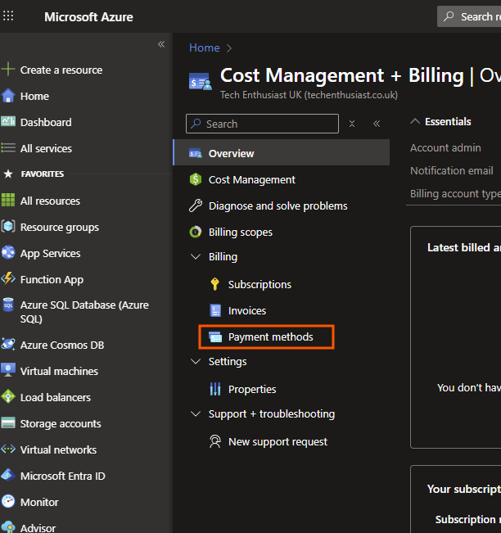Click the Load balancers diamond icon

pyautogui.click(x=8, y=397)
